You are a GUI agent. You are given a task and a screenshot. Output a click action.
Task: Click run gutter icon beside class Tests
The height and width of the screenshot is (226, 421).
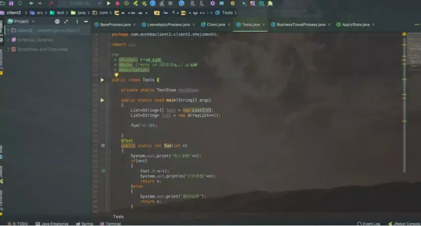click(x=102, y=80)
